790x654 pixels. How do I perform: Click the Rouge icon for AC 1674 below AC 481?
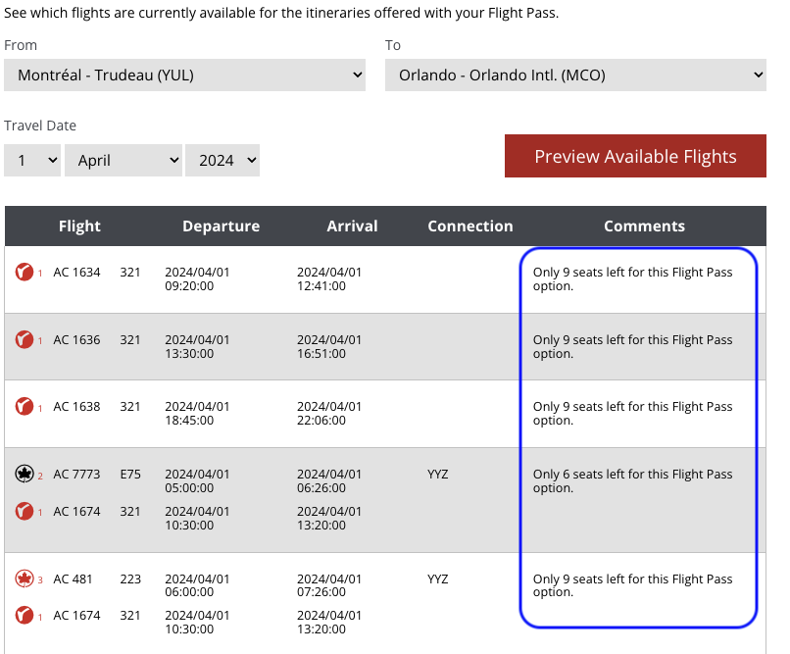point(25,615)
